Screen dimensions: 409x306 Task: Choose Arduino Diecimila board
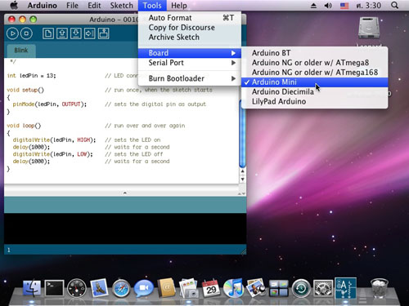pyautogui.click(x=314, y=92)
